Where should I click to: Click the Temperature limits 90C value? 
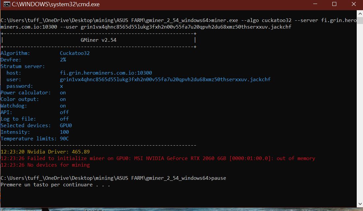click(64, 139)
